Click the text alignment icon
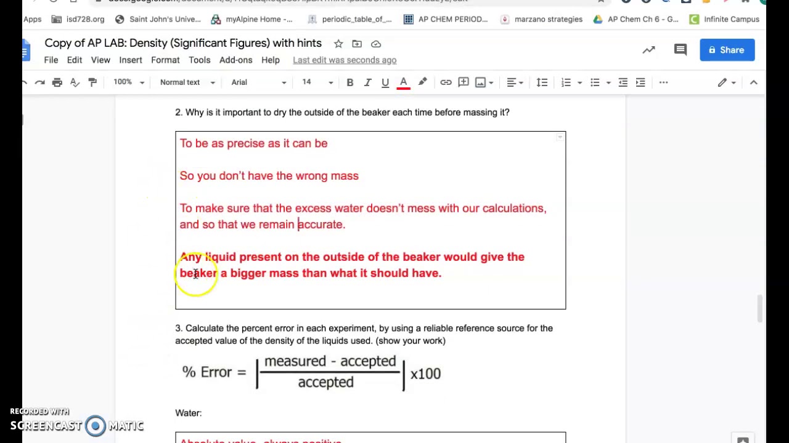Image resolution: width=789 pixels, height=443 pixels. tap(511, 82)
